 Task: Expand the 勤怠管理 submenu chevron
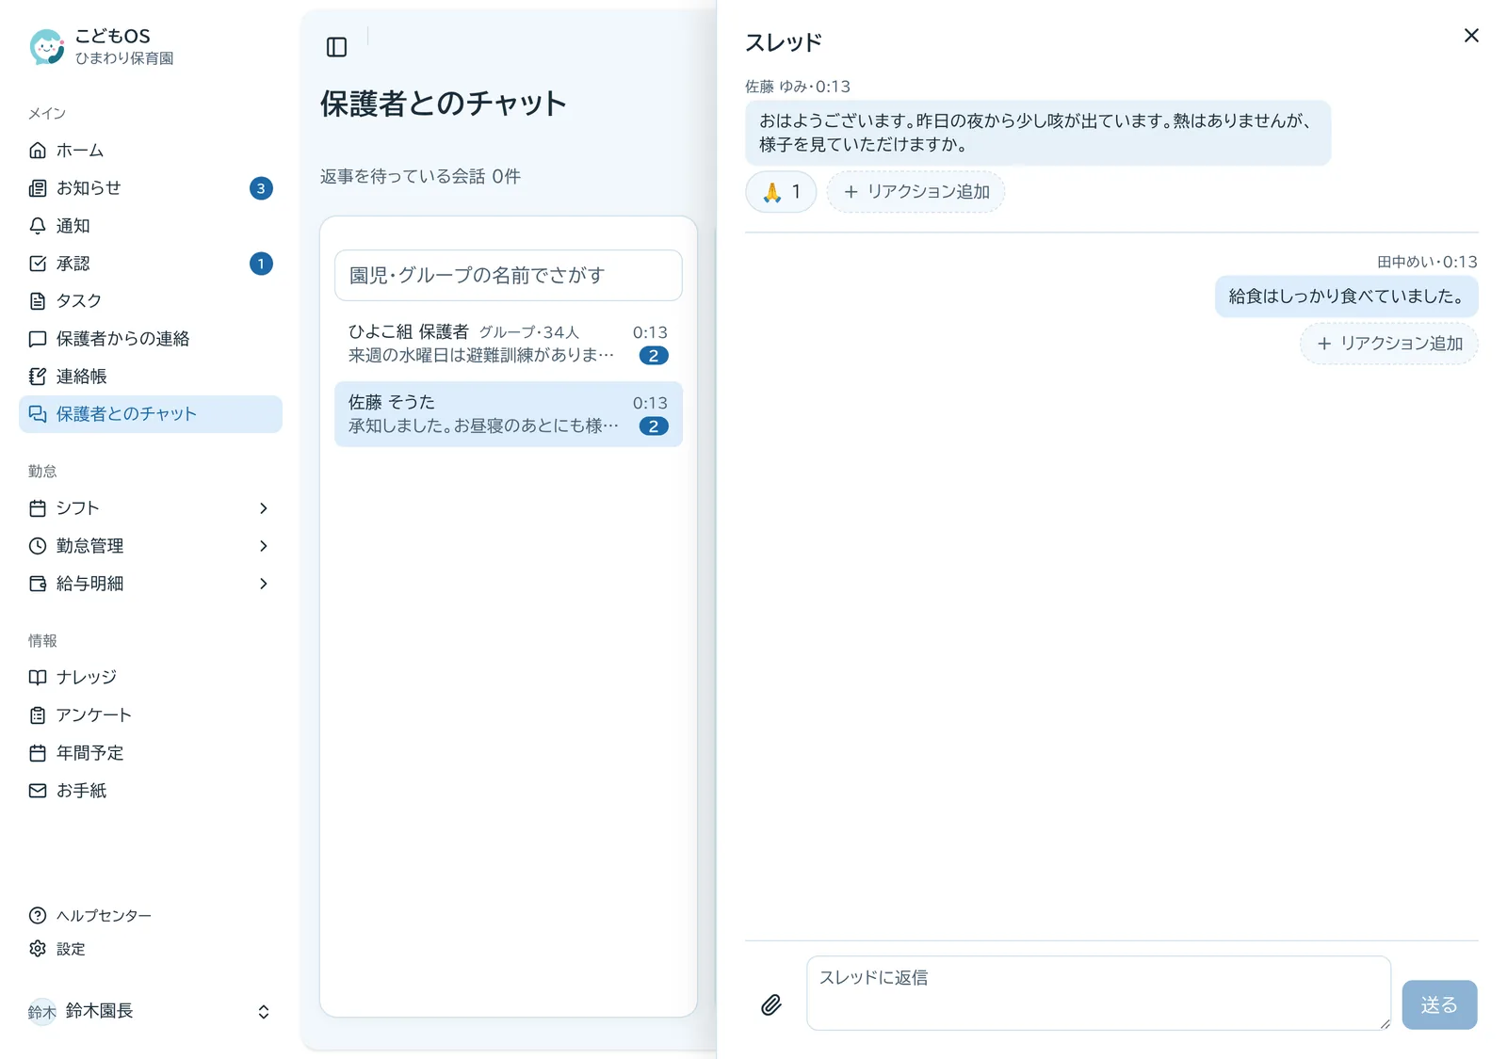click(x=264, y=546)
